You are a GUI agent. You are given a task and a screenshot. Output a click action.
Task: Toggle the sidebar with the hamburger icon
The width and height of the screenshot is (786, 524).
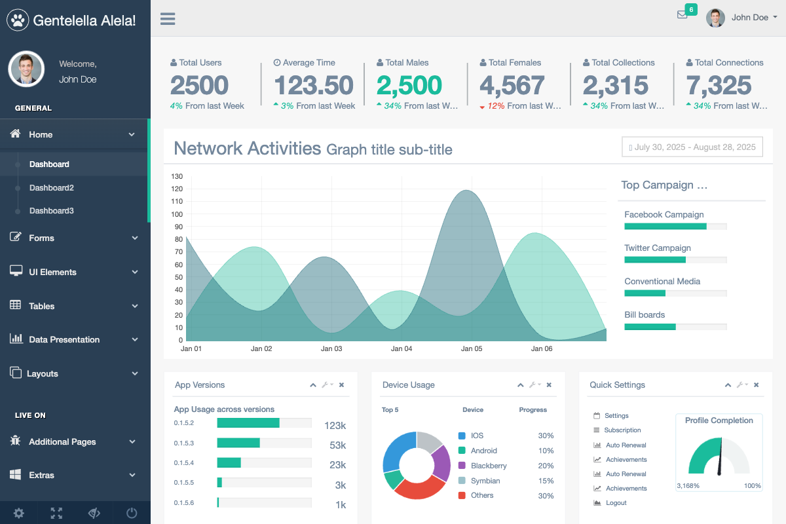[x=168, y=18]
